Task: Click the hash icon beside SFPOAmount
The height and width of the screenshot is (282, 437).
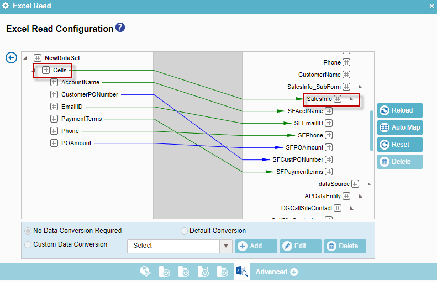Action: 328,147
